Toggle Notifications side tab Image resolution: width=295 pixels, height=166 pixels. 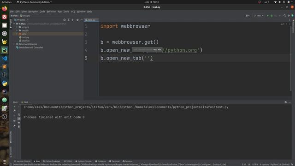pyautogui.click(x=293, y=26)
